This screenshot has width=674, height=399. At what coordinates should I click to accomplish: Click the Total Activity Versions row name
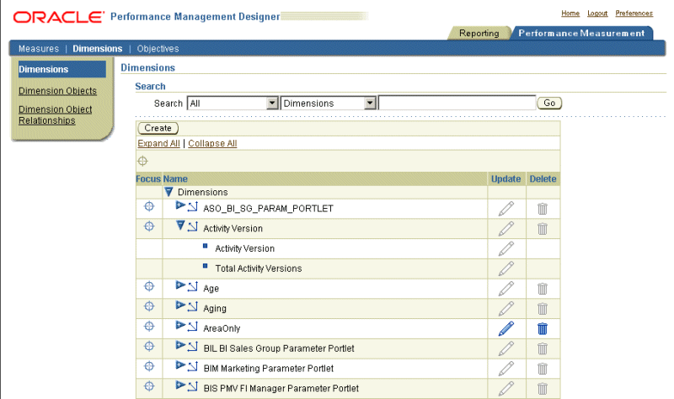(x=259, y=269)
